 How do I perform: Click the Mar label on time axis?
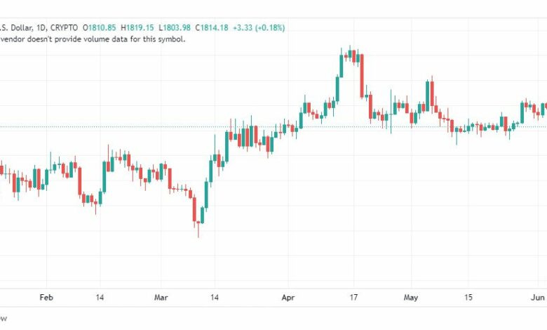pos(161,298)
